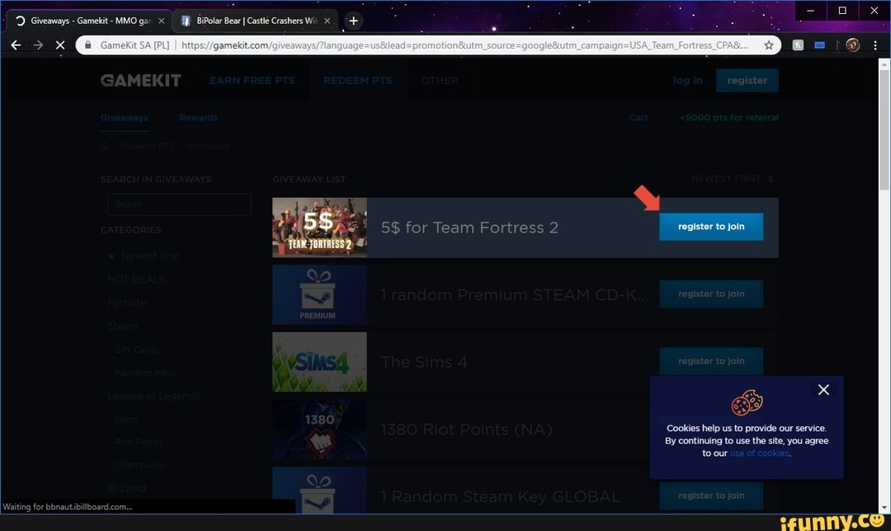Dismiss the cookies notice popup
Viewport: 891px width, 531px height.
point(823,389)
